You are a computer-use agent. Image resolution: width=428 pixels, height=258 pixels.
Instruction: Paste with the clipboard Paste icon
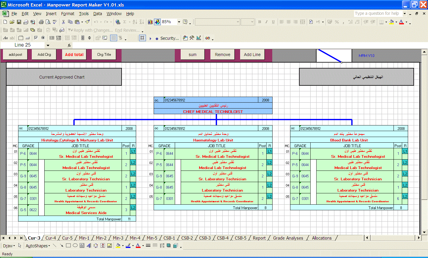point(77,22)
